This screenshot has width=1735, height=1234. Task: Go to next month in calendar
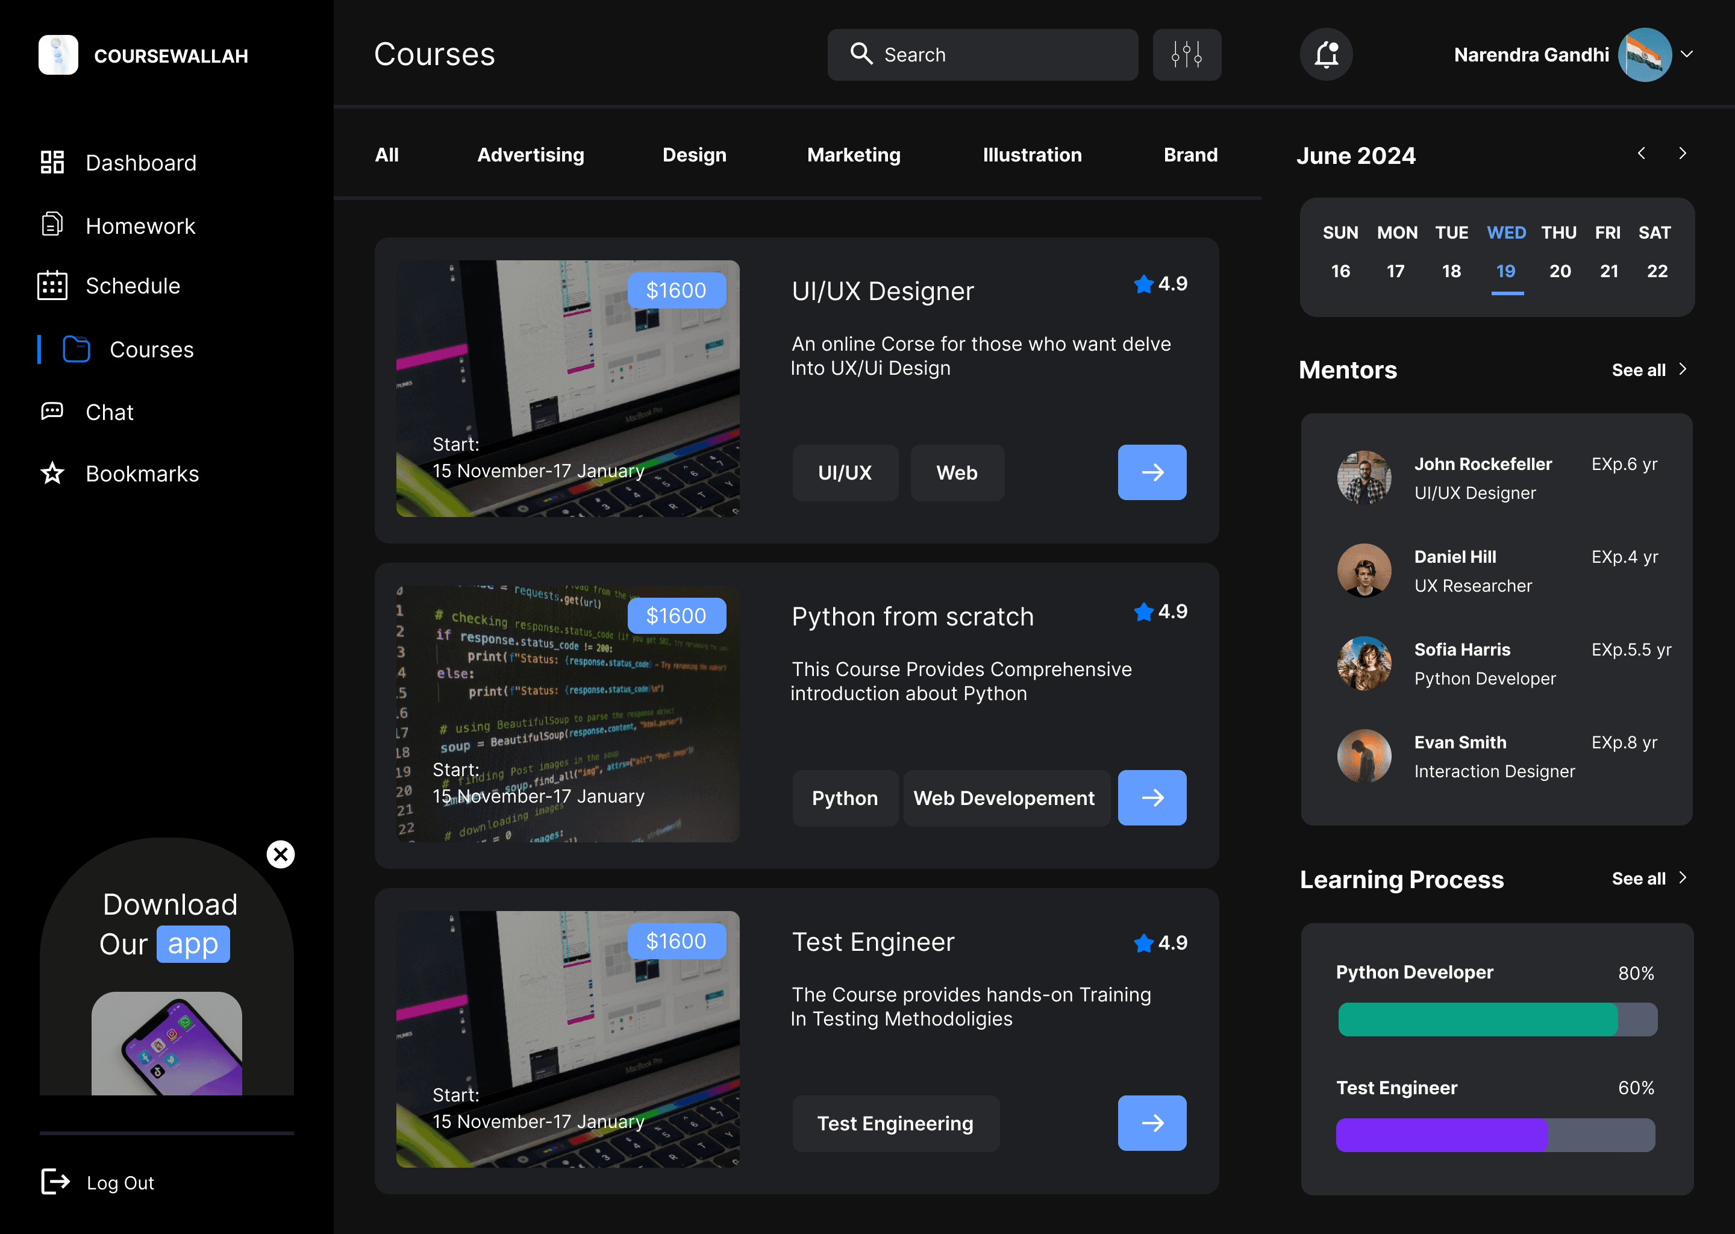click(1682, 154)
